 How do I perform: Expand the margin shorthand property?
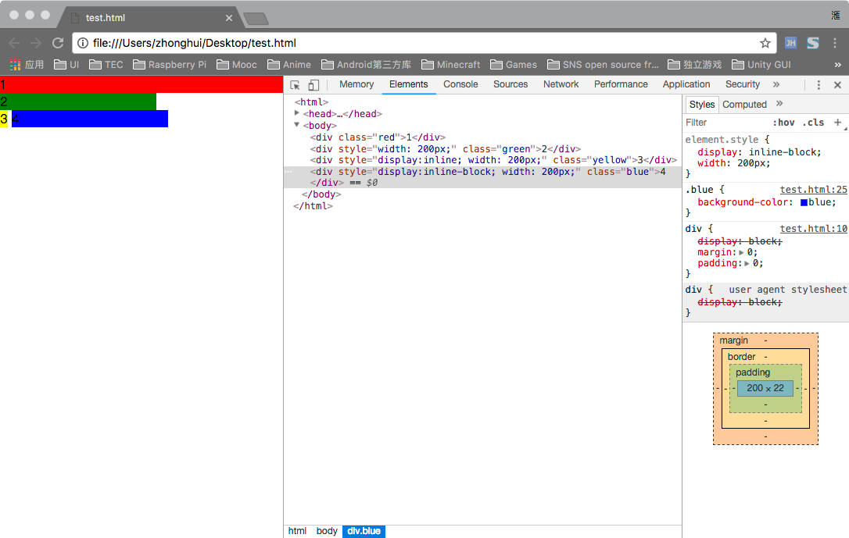[x=741, y=252]
